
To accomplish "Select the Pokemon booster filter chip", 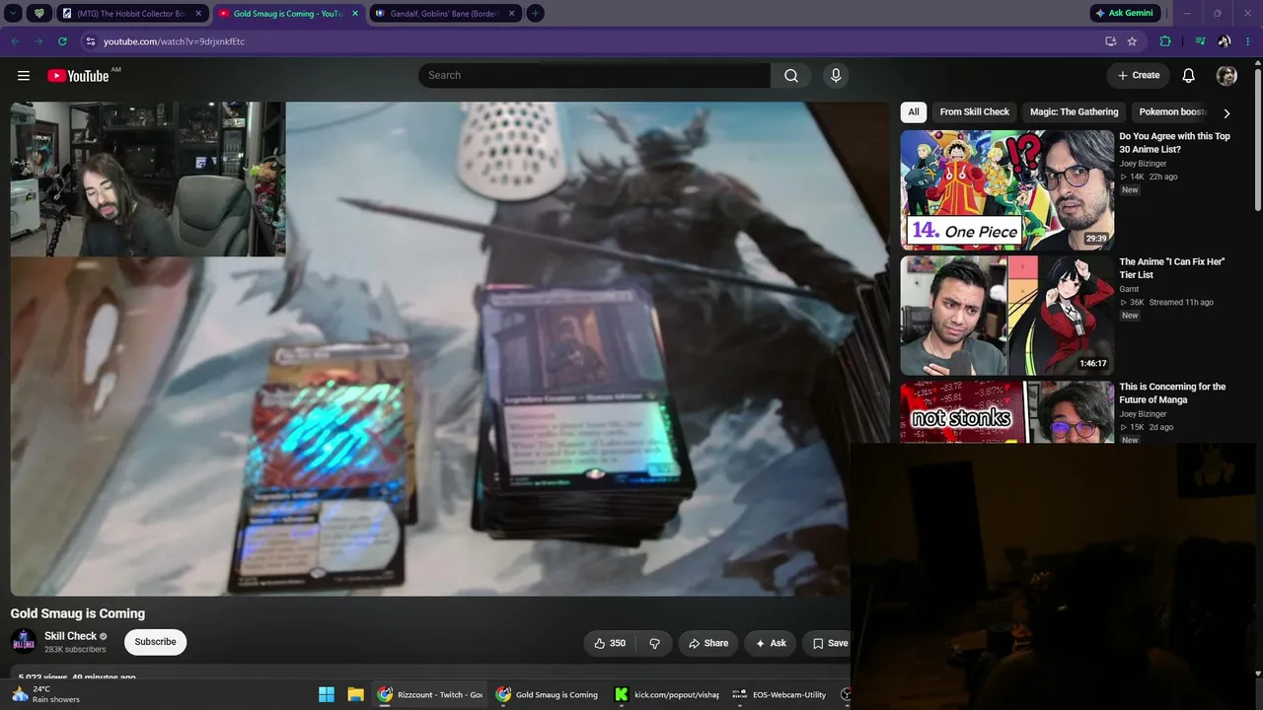I will tap(1172, 112).
